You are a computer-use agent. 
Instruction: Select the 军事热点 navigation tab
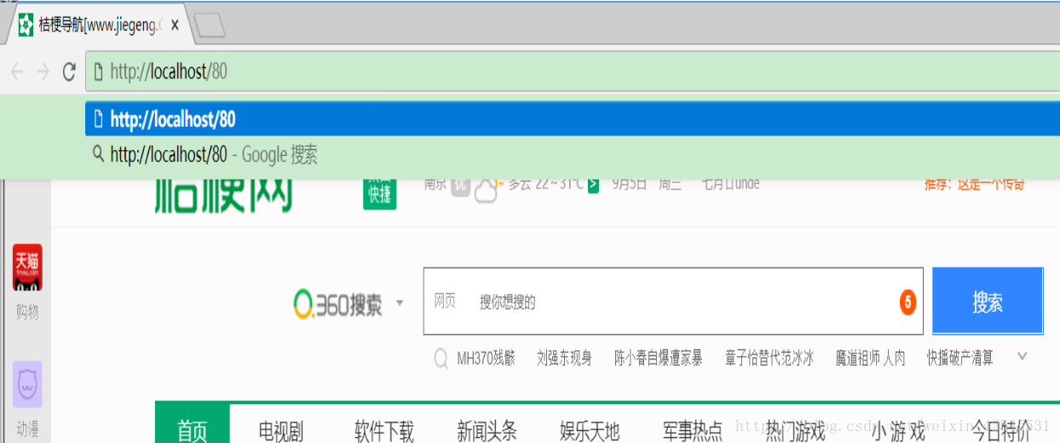click(693, 429)
